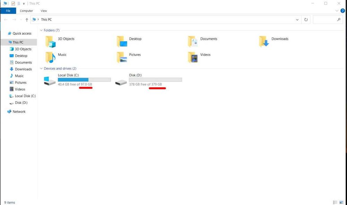This screenshot has height=205, width=347.
Task: Click the Up arrow navigation button
Action: [x=27, y=20]
